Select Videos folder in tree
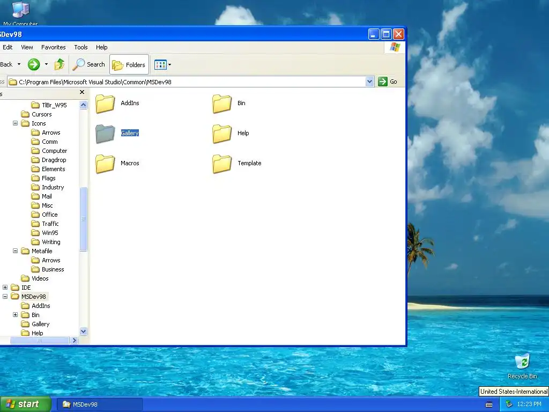The height and width of the screenshot is (412, 549). (35, 278)
